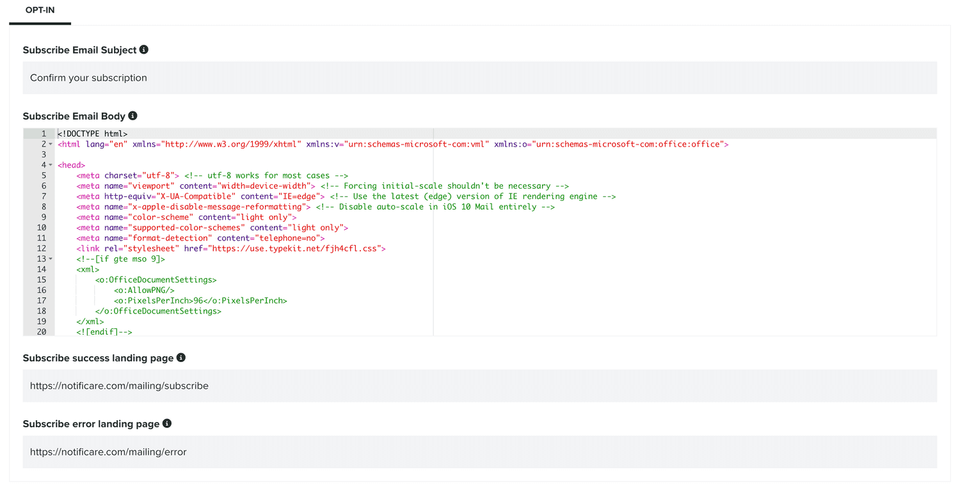Viewport: 960px width, 490px height.
Task: Click info icon beside Subscribe Email Body
Action: 132,116
